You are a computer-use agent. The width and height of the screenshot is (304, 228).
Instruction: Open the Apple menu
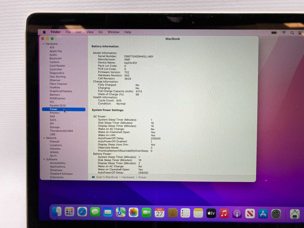pos(44,32)
